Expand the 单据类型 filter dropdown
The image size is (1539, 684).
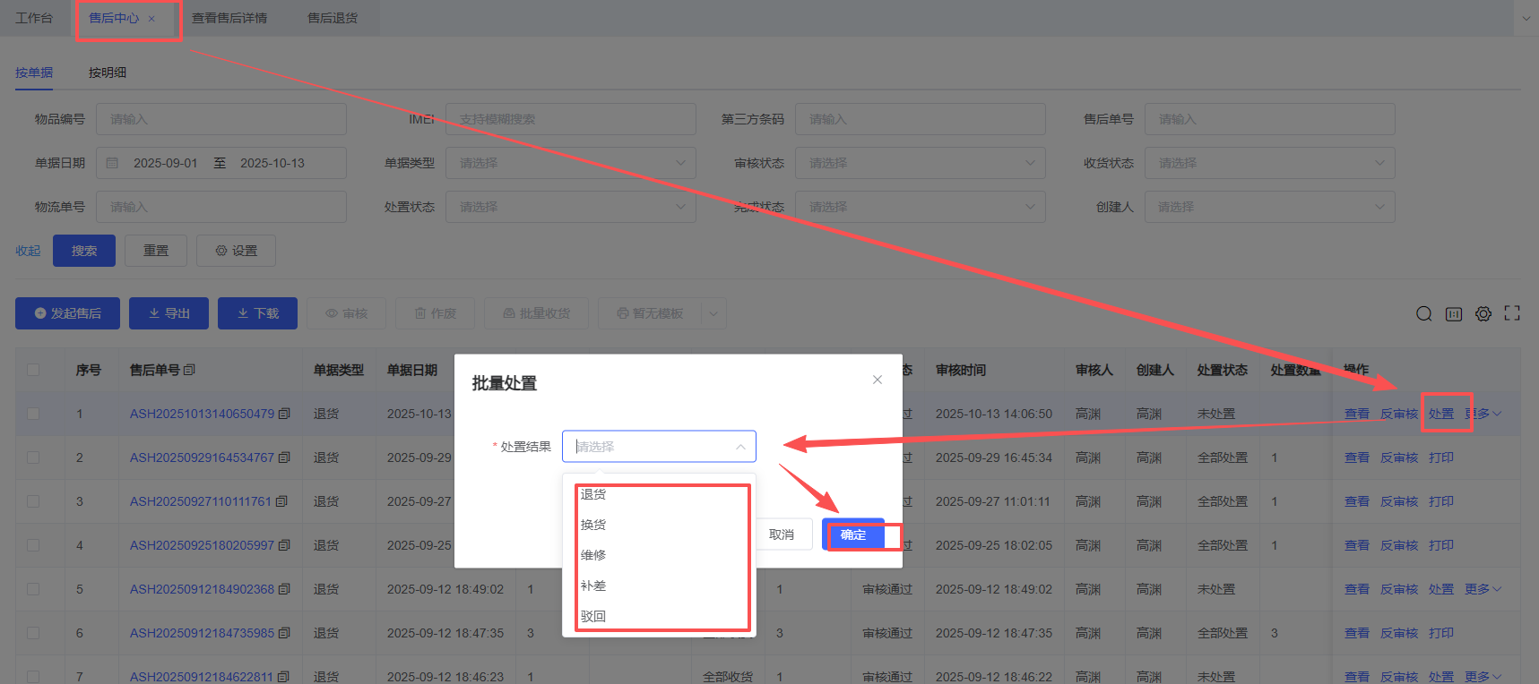(570, 163)
